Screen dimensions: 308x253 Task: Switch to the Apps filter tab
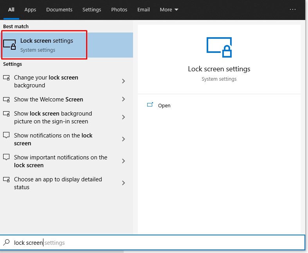pos(30,9)
